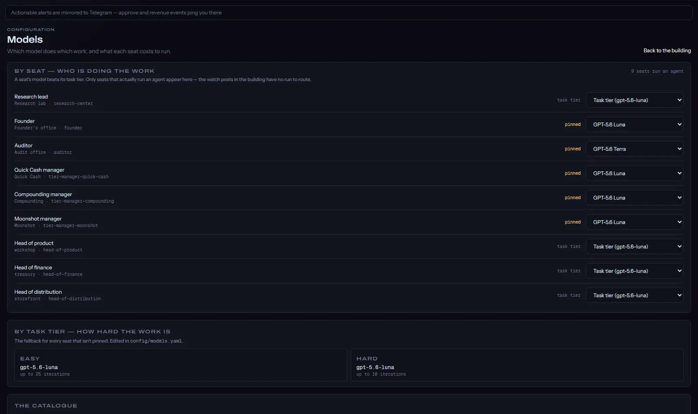Open the Research lead model dropdown
Image resolution: width=698 pixels, height=414 pixels.
(x=634, y=100)
